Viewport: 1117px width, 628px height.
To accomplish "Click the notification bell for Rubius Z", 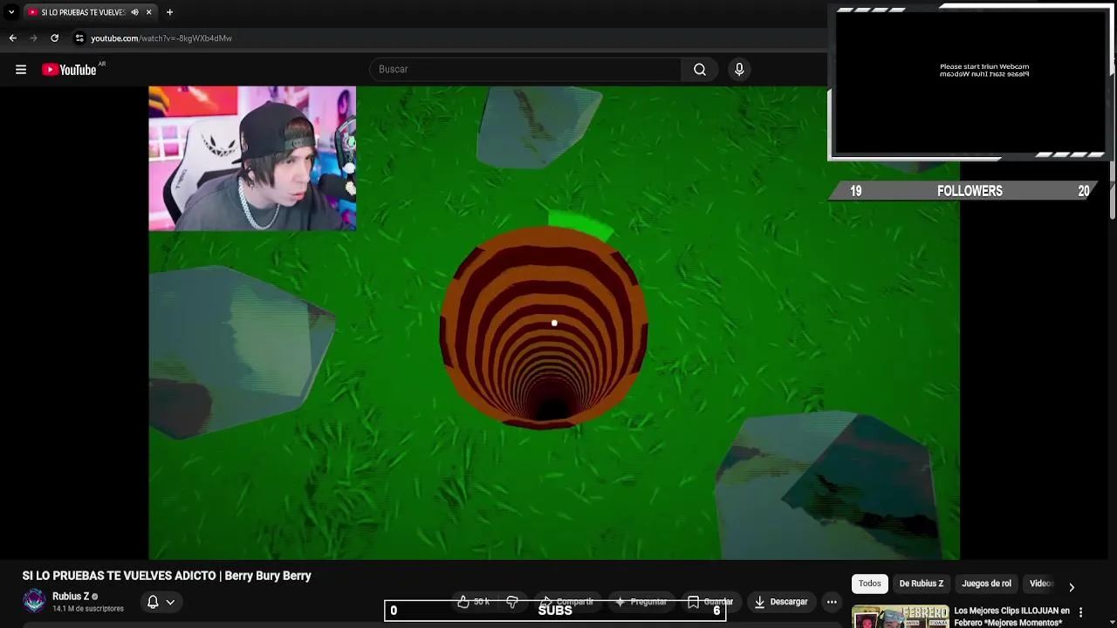I will [x=153, y=602].
